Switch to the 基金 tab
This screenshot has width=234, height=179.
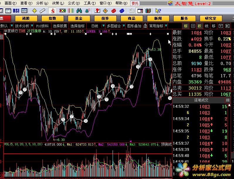pos(79,18)
